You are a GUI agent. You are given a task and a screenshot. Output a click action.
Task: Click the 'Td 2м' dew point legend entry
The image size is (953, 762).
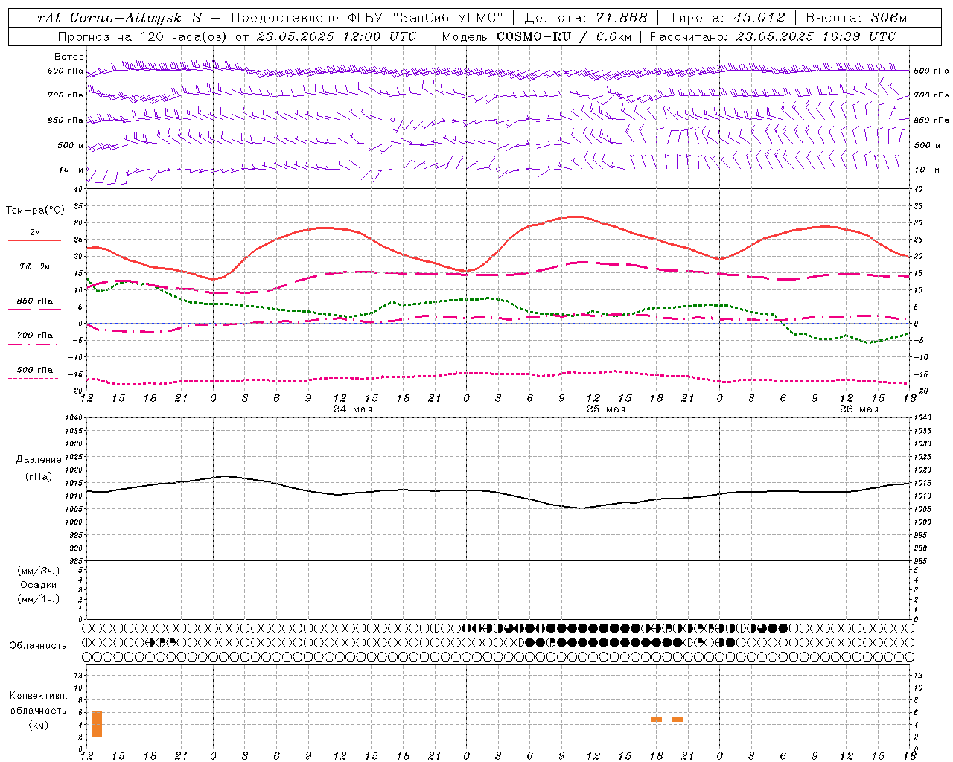click(x=35, y=266)
